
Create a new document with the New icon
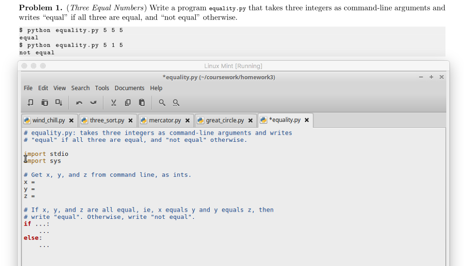[x=30, y=102]
